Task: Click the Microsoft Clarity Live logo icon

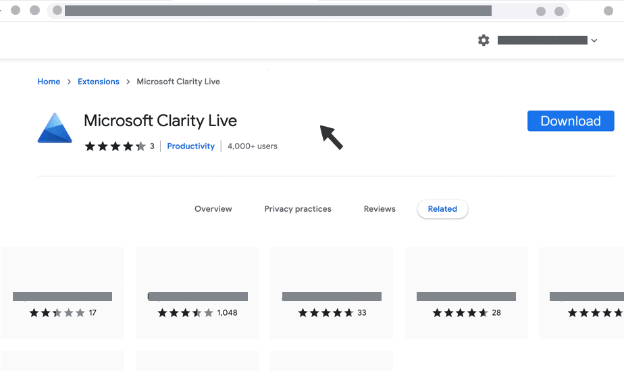Action: 55,127
